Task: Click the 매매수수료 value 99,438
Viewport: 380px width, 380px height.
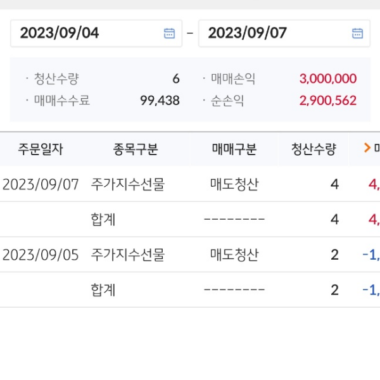Action: point(160,100)
